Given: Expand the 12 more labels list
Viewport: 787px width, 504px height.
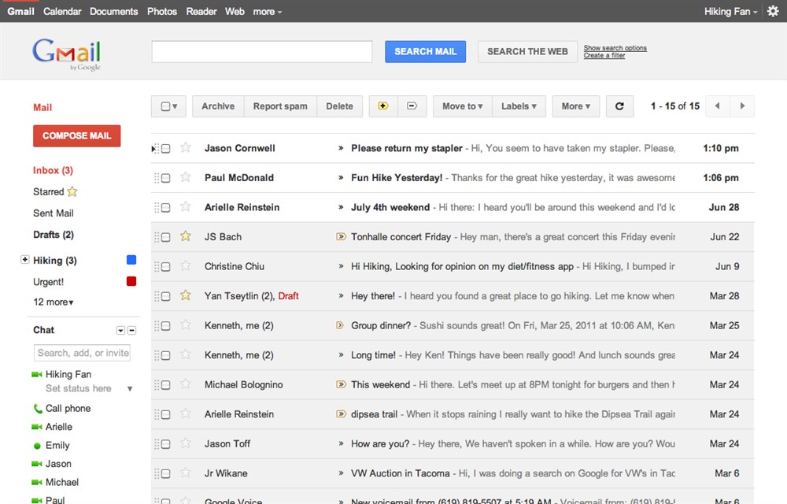Looking at the screenshot, I should (x=54, y=302).
